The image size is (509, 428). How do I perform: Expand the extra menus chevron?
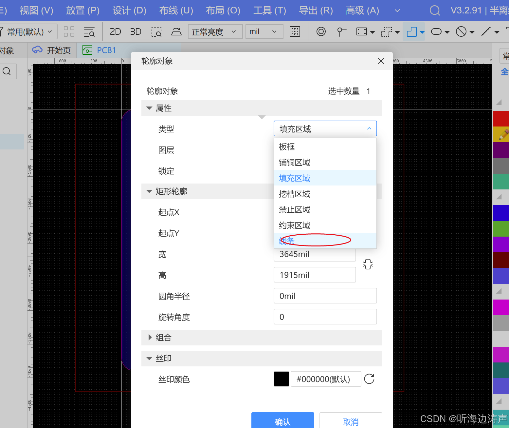[397, 11]
